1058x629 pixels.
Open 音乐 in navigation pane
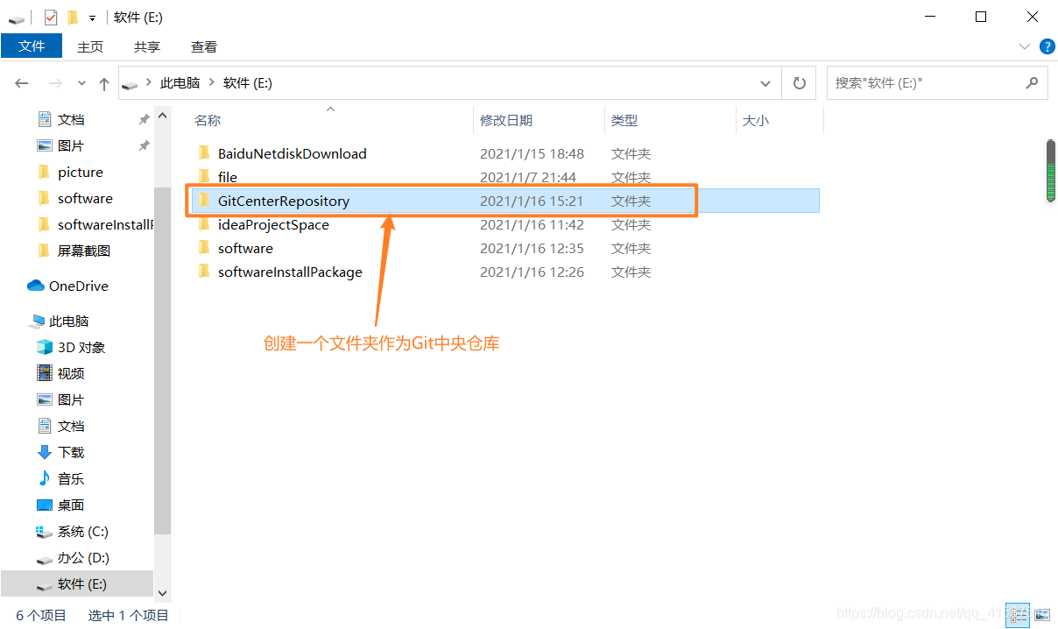pos(70,478)
